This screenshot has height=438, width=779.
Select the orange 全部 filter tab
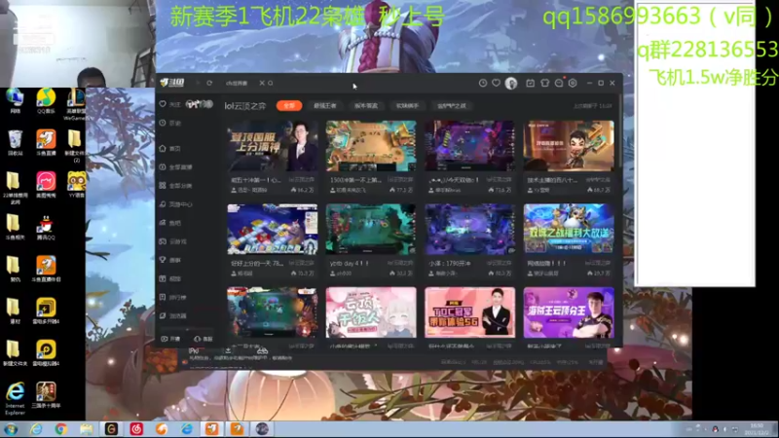click(289, 105)
